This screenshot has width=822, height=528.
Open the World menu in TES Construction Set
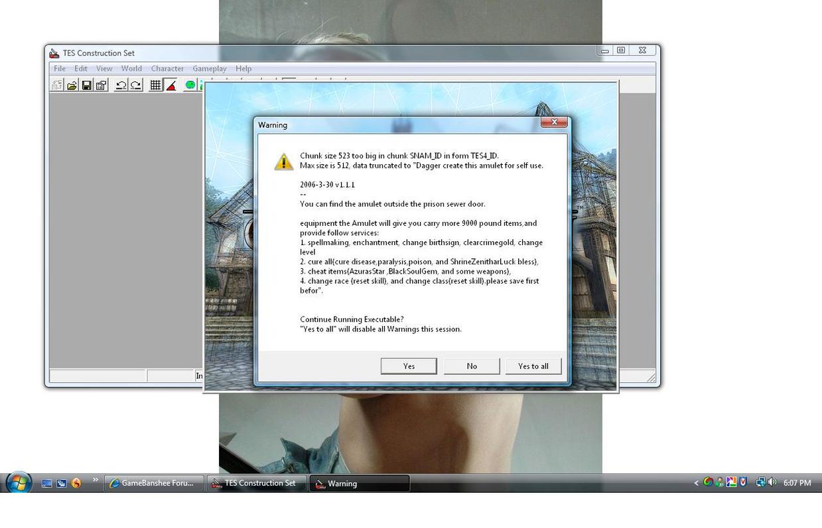pos(131,68)
